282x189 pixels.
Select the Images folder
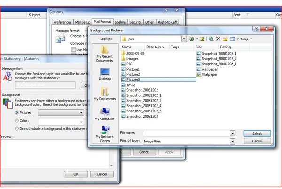click(130, 59)
